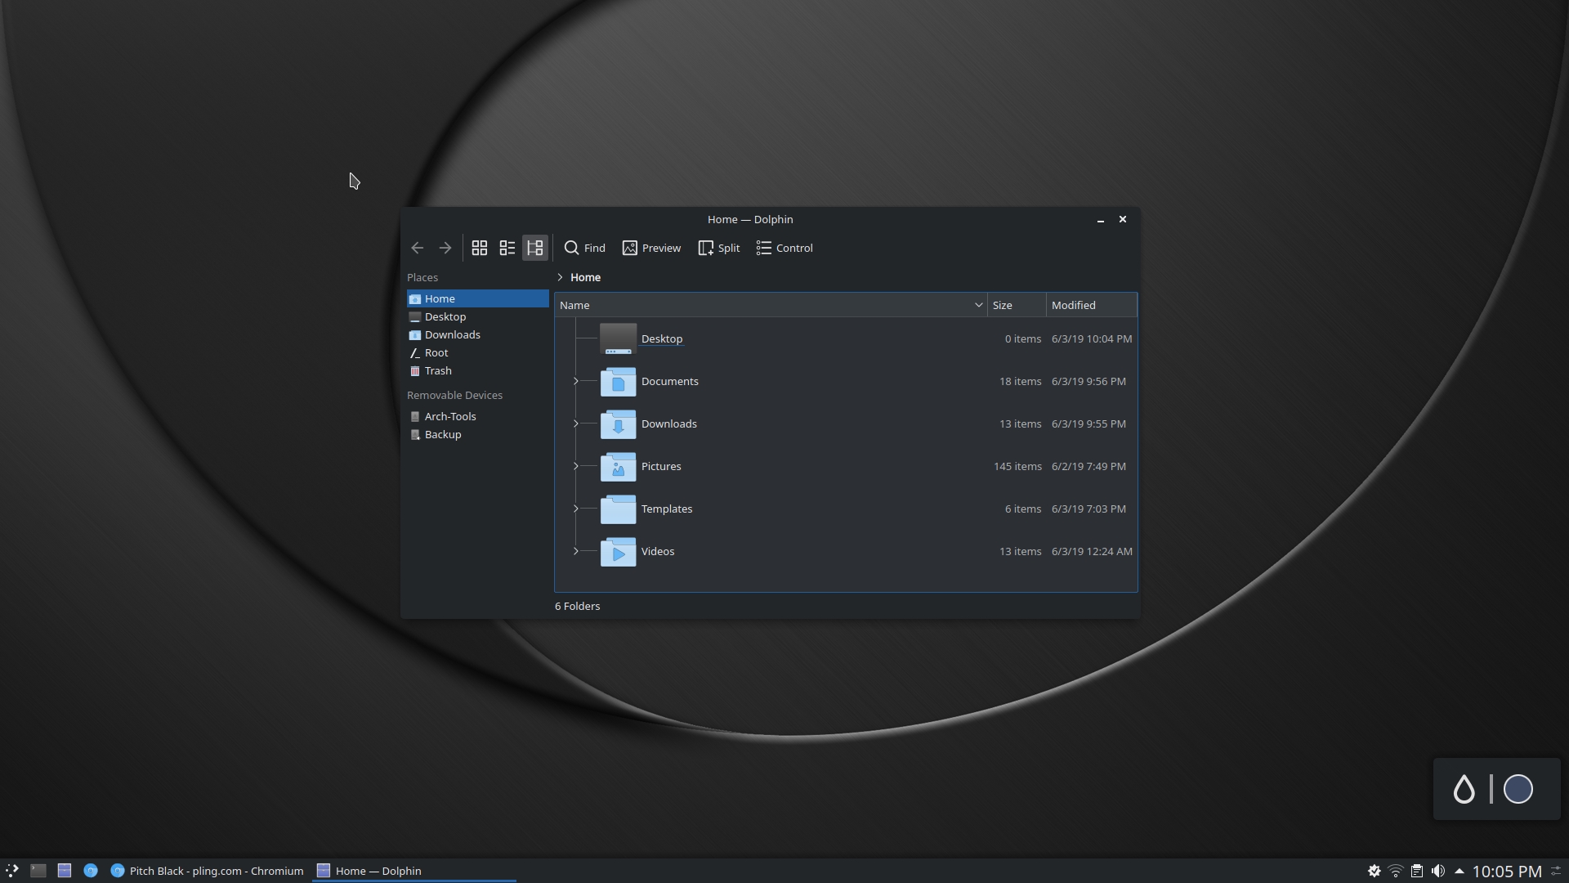Viewport: 1569px width, 883px height.
Task: Open the Find search tool
Action: tap(585, 248)
